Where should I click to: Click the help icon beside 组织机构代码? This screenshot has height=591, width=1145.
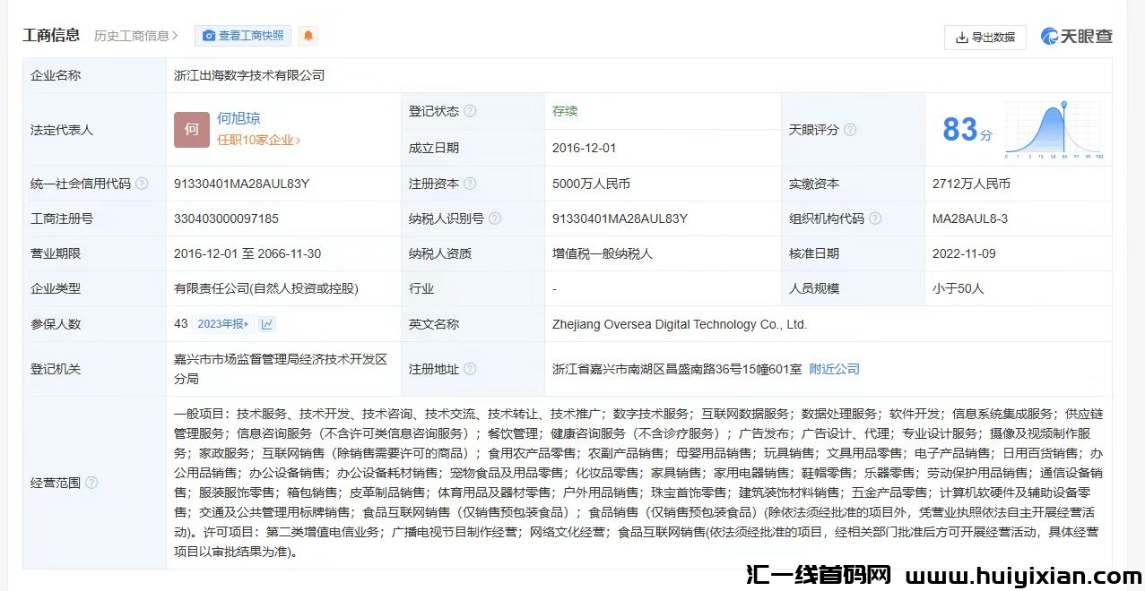pyautogui.click(x=875, y=218)
